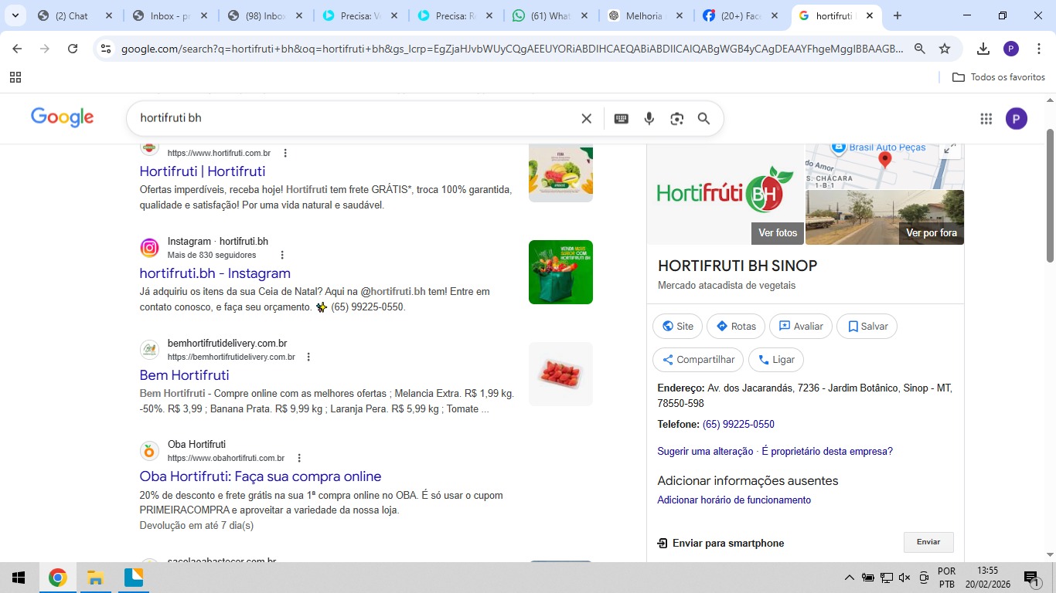The width and height of the screenshot is (1056, 593).
Task: Open the on-screen keyboard input tool
Action: point(621,118)
